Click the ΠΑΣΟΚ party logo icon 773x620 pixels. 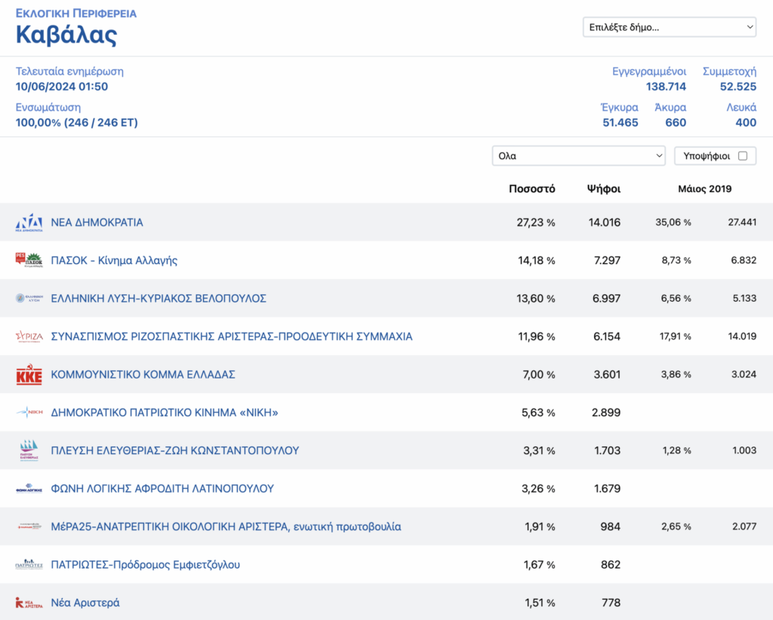click(29, 260)
